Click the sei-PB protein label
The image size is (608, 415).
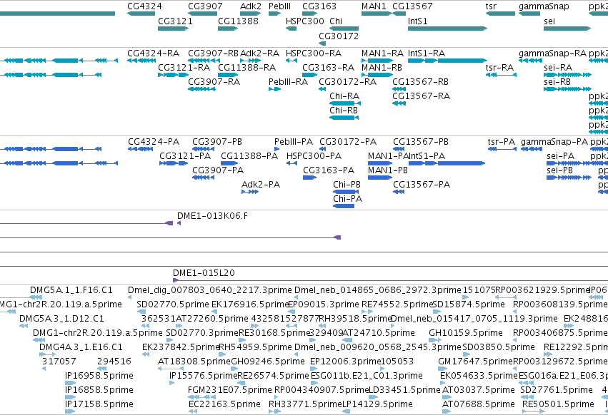(x=559, y=170)
